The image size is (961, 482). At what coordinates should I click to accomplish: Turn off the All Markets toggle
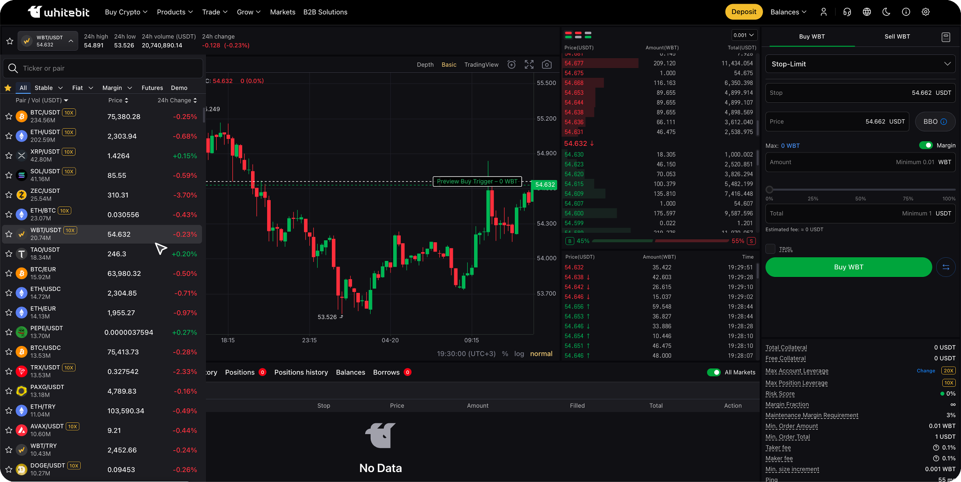coord(714,372)
